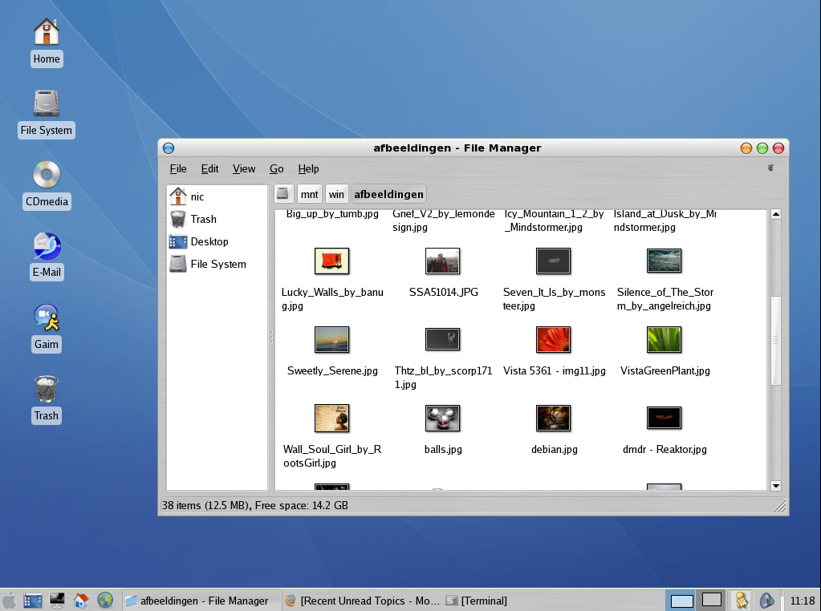Select Seven_It_Is_by_monsteer.jpg thumbnail
Viewport: 821px width, 611px height.
click(x=554, y=261)
